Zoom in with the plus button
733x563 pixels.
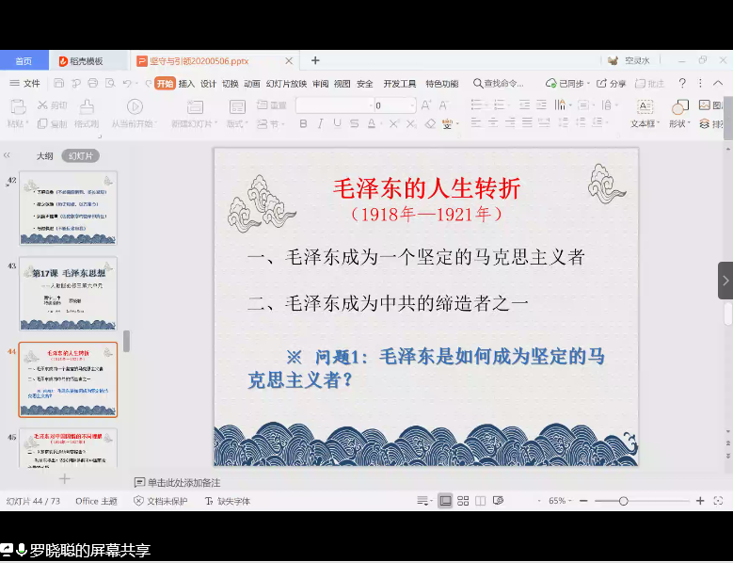click(700, 501)
